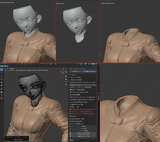Switch to the blue boolean tab
The width and height of the screenshot is (160, 142).
pos(90,71)
